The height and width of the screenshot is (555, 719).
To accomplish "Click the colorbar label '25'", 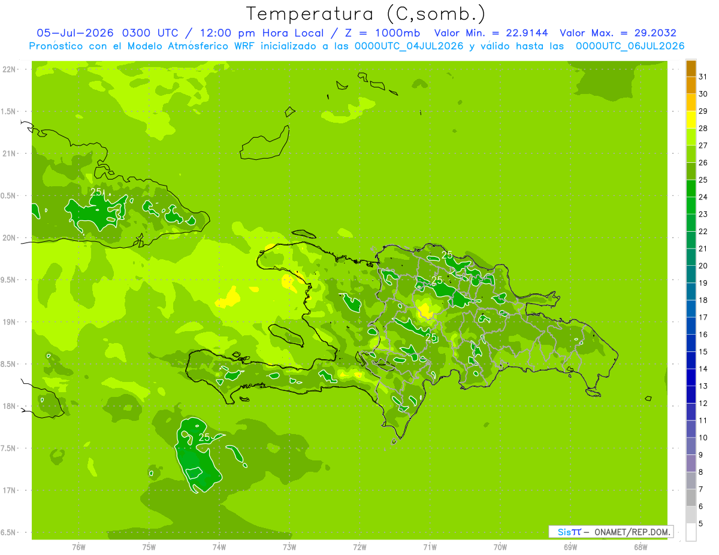I will 703,180.
